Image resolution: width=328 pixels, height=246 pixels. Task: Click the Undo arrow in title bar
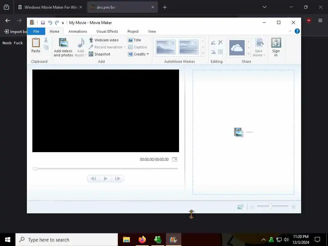(50, 23)
